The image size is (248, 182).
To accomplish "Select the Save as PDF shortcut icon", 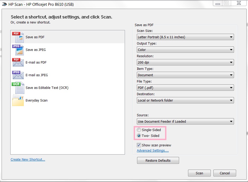I will [x=18, y=37].
